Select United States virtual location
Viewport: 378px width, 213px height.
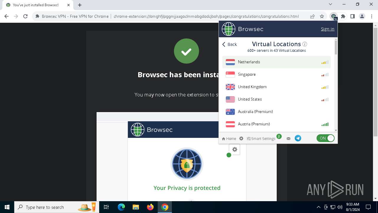(x=276, y=99)
